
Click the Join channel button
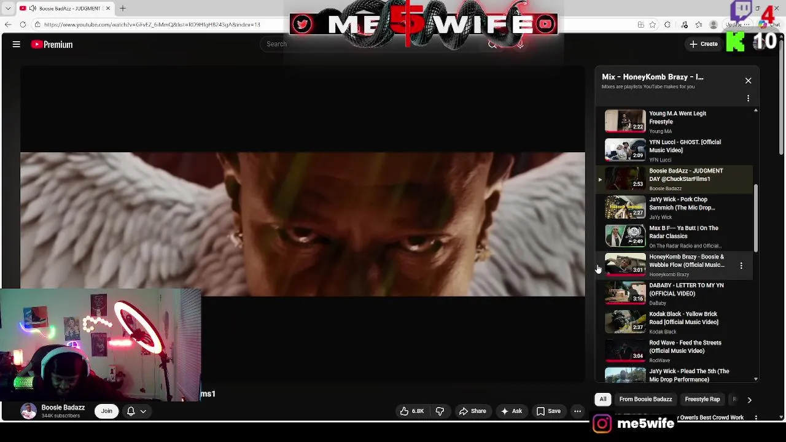107,411
